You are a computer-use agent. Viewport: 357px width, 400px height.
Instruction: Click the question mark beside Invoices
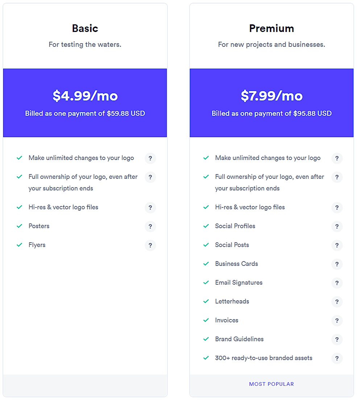[x=337, y=321]
